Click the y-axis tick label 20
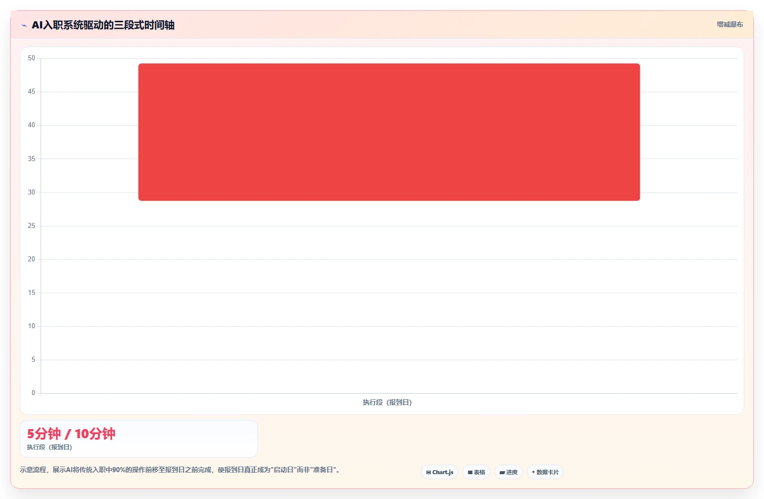Image resolution: width=764 pixels, height=499 pixels. [x=31, y=259]
